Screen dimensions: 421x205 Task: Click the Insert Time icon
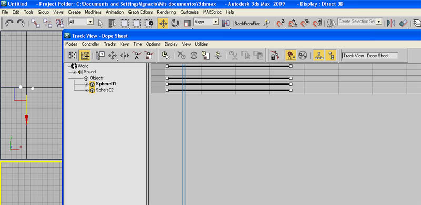point(218,56)
